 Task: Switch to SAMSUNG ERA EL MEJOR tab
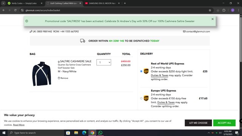[102, 3]
